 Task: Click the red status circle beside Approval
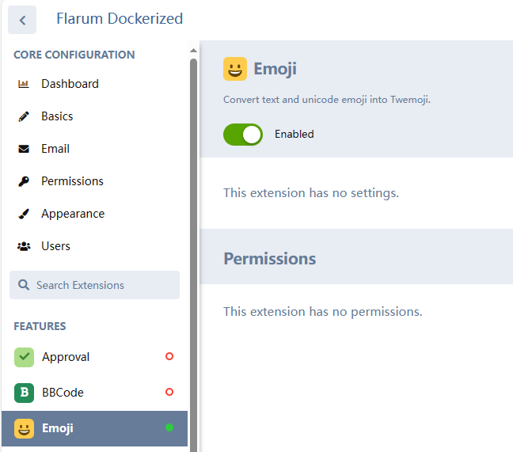tap(169, 356)
